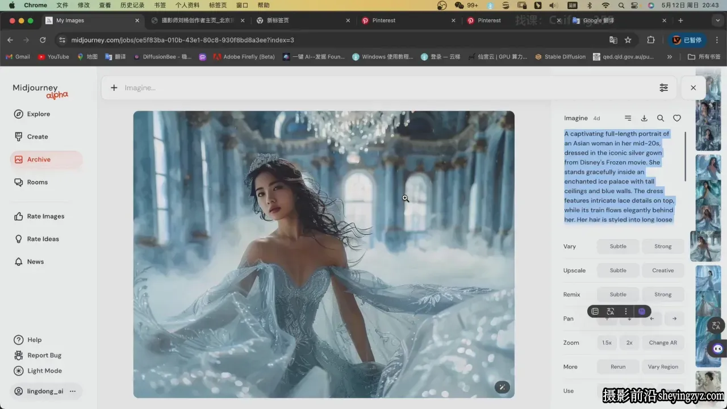The image size is (727, 409).
Task: Open Report Bug in the sidebar
Action: tap(37, 356)
